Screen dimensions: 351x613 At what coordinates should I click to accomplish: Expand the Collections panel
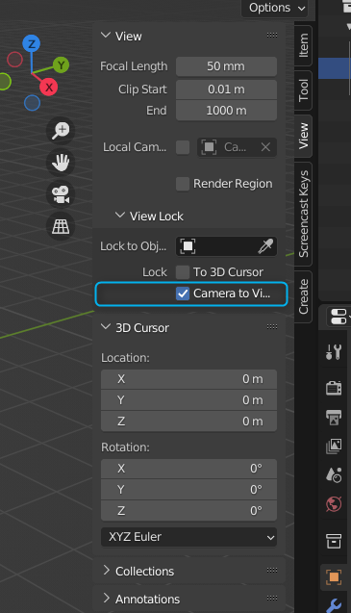pyautogui.click(x=106, y=571)
